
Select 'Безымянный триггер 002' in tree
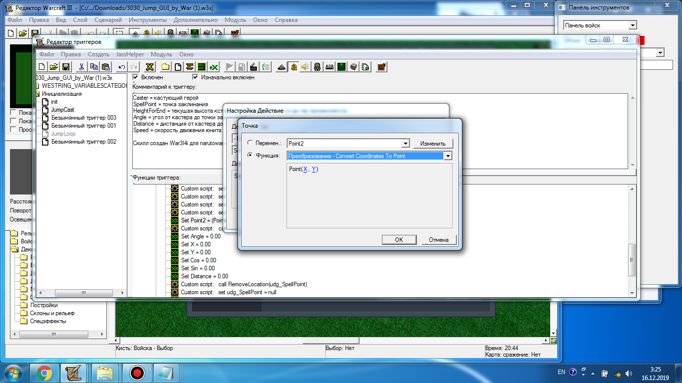click(x=83, y=142)
